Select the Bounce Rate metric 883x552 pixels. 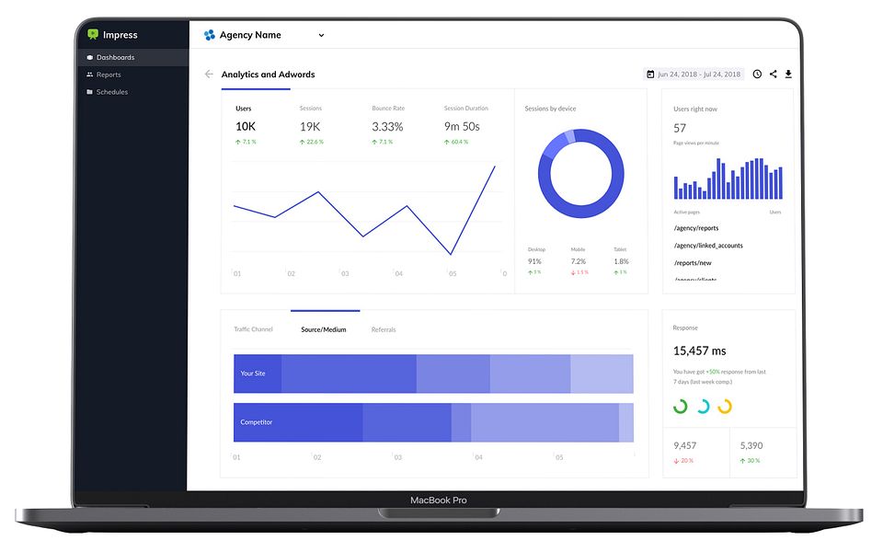click(388, 109)
